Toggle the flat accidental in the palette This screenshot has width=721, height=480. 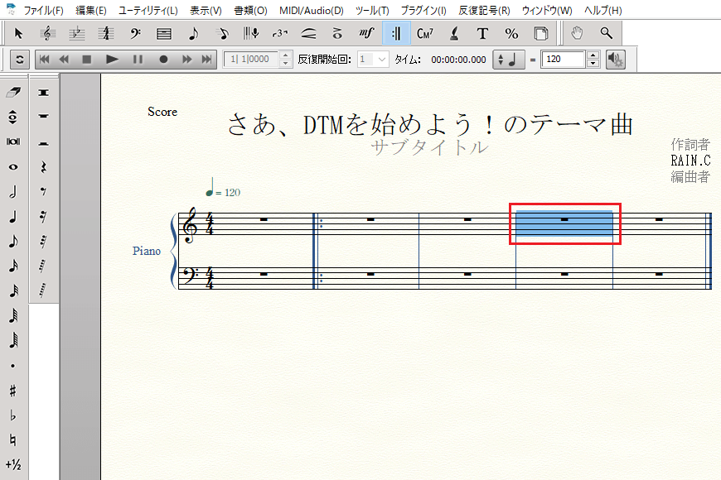pyautogui.click(x=13, y=414)
